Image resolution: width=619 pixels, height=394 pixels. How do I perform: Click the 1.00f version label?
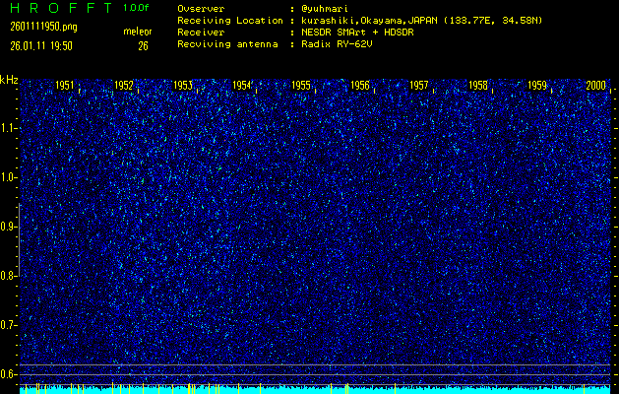(x=137, y=8)
